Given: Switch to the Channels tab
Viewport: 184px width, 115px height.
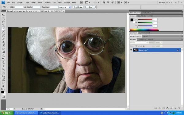Looking at the screenshot, I should pyautogui.click(x=142, y=40).
